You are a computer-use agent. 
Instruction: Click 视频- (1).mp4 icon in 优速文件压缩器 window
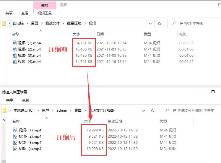(x=15, y=130)
